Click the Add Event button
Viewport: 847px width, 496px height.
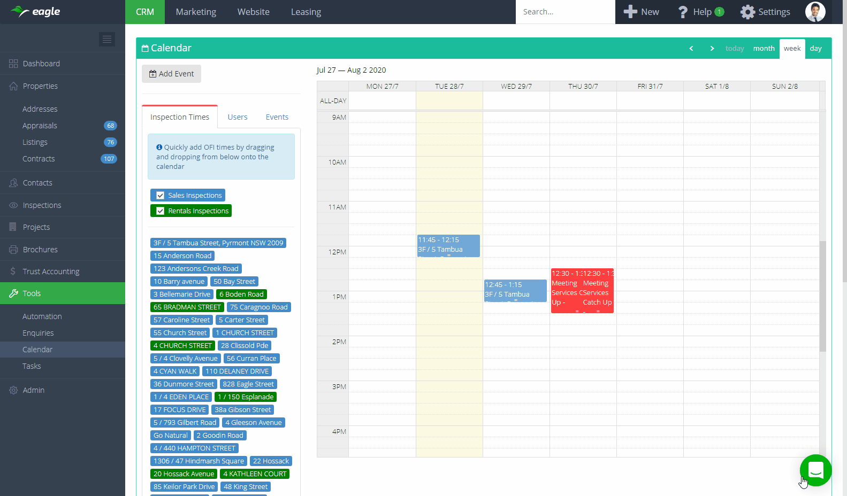click(171, 74)
